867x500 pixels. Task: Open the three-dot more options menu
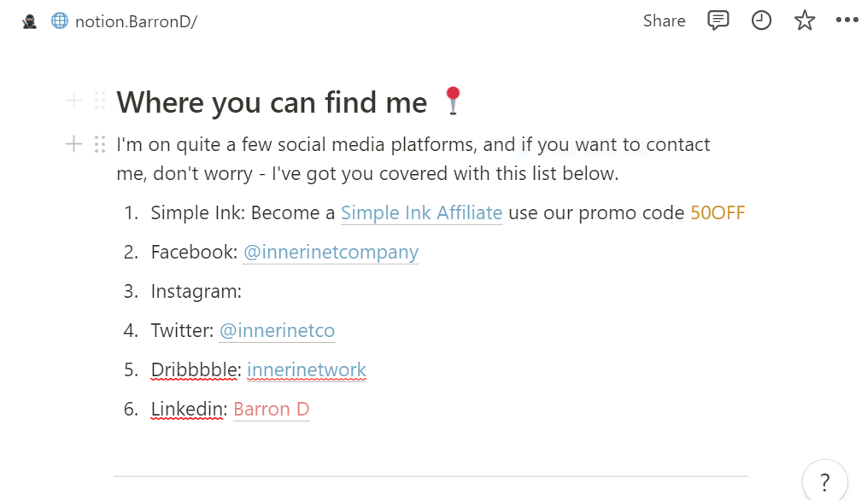[x=846, y=20]
